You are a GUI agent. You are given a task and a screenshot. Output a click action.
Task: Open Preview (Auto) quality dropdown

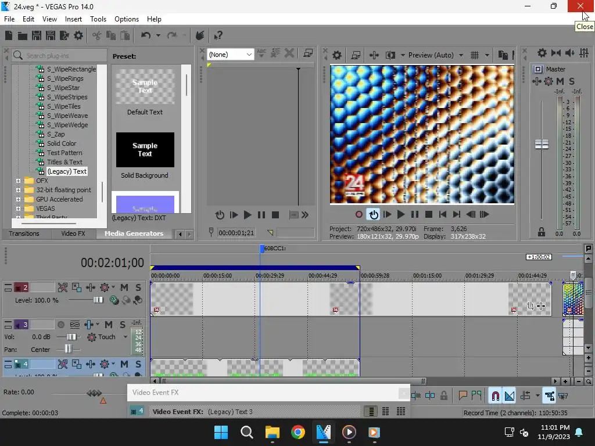point(461,55)
